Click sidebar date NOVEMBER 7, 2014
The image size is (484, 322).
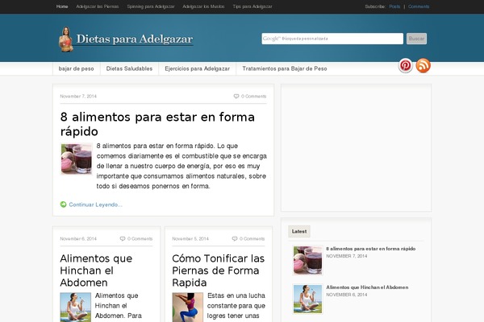(x=347, y=256)
